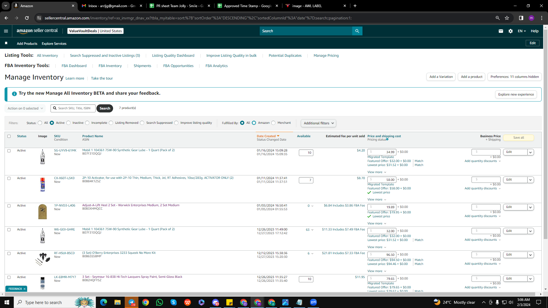Click the price field showing 34.99
The image size is (548, 308).
382,152
